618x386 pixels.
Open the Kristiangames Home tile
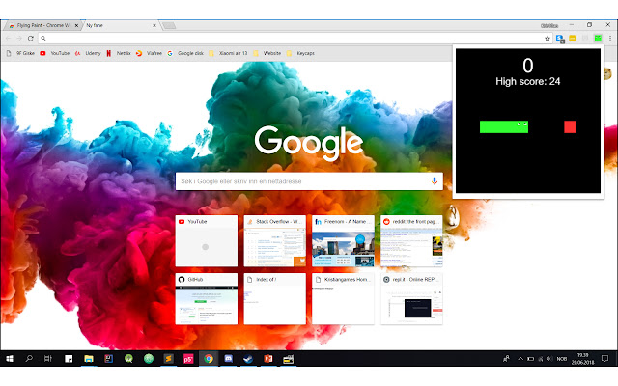tap(344, 298)
